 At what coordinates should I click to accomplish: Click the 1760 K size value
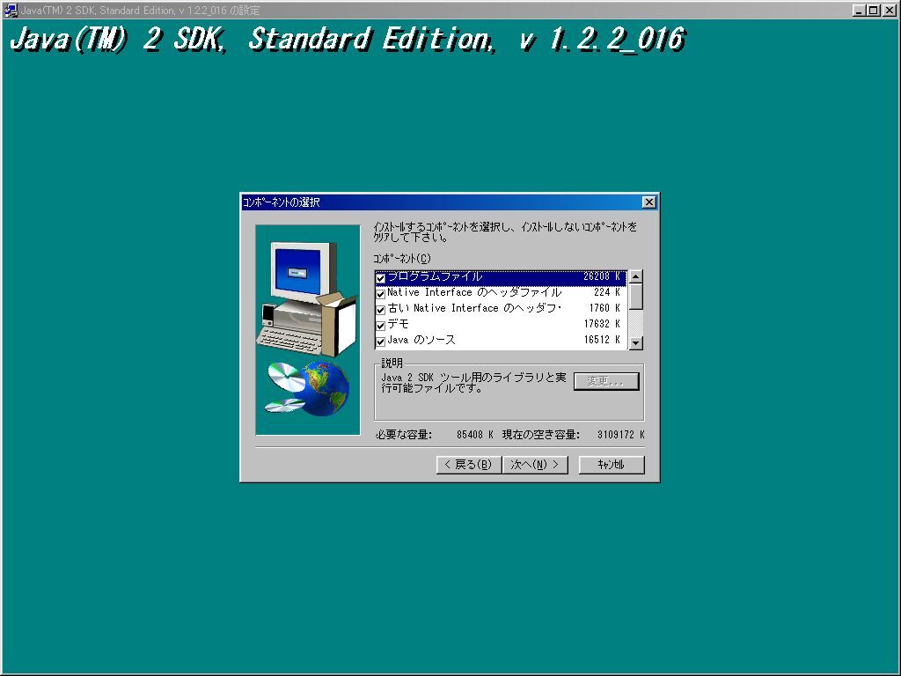[604, 309]
